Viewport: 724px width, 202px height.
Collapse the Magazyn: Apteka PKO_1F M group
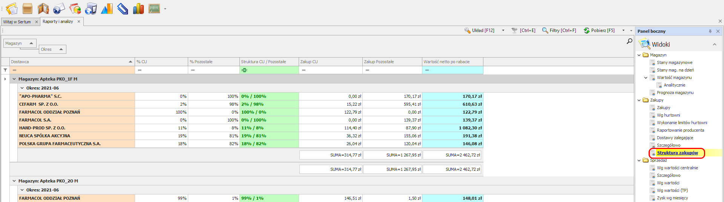[14, 79]
